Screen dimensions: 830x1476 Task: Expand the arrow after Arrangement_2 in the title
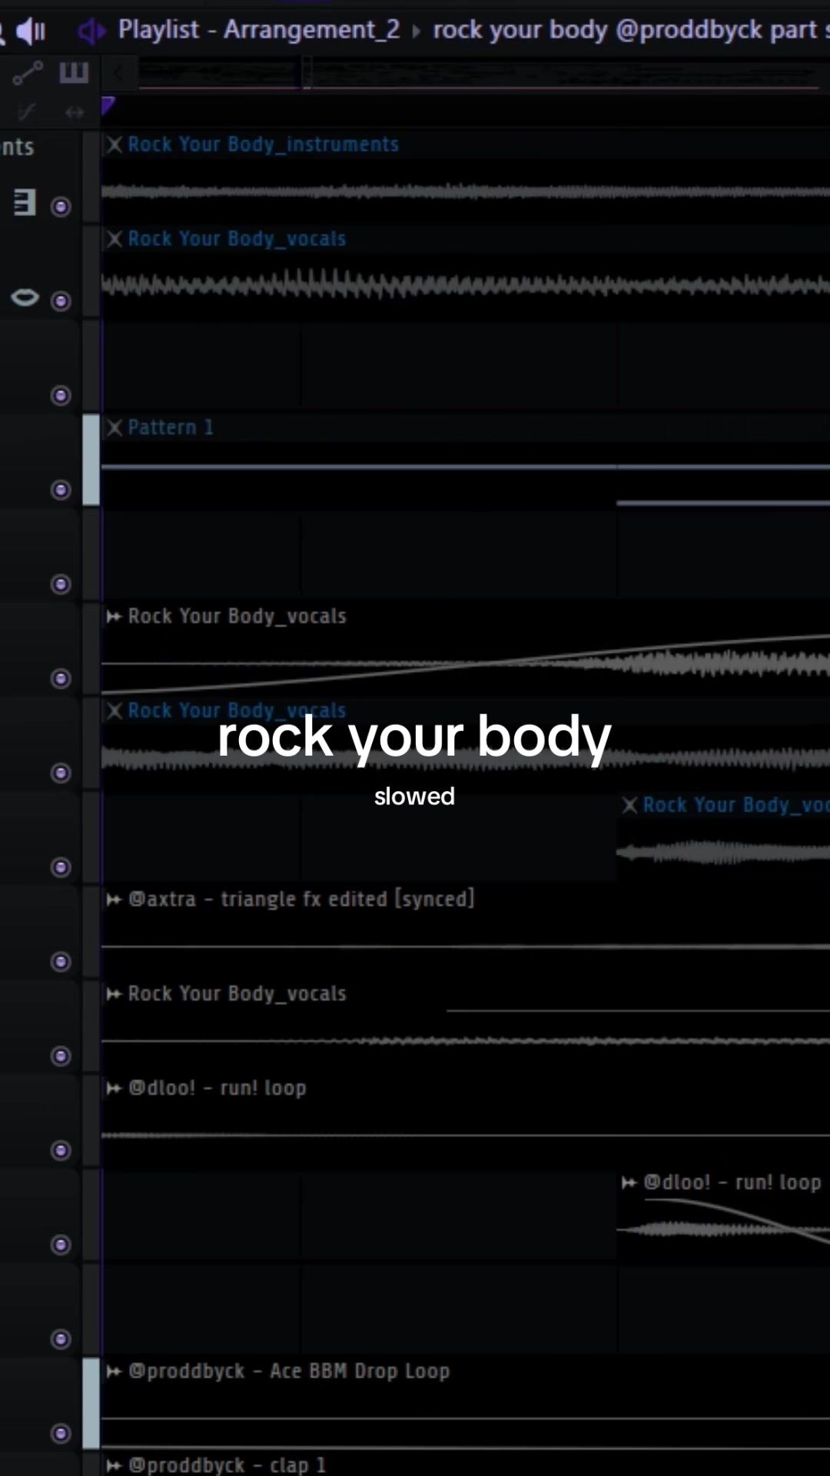417,32
